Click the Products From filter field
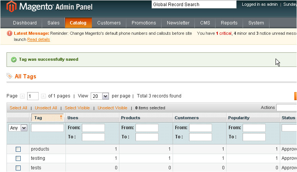 [147, 128]
